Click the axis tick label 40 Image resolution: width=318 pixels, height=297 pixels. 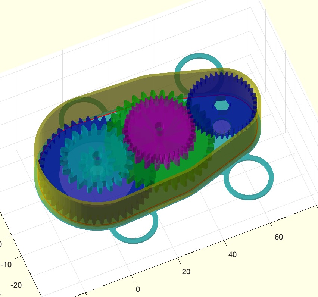tap(233, 254)
